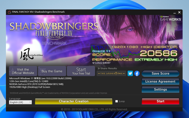This screenshot has width=189, height=118.
Task: Open the Language dropdown
Action: pos(20,102)
